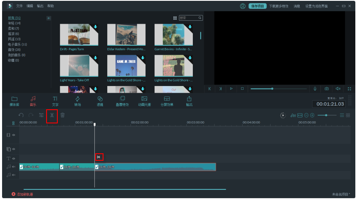
Task: Download the Drift - Pages Turn track
Action: click(x=95, y=27)
